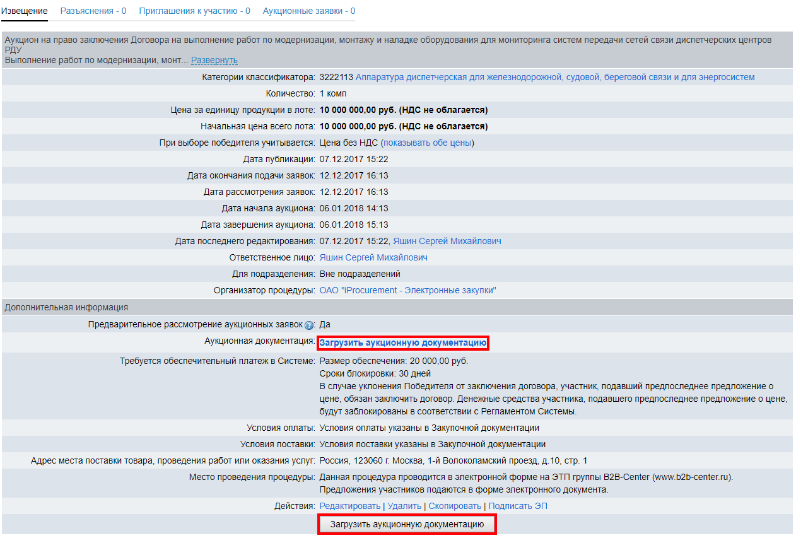
Task: Open the Аукционные заявки - 0 tab
Action: pyautogui.click(x=308, y=11)
